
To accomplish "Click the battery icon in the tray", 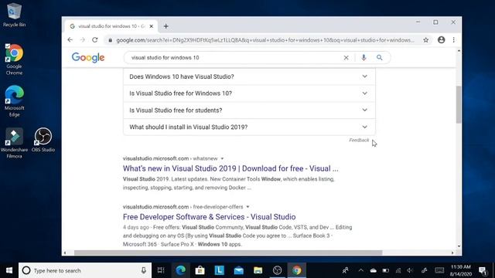I will coord(386,270).
